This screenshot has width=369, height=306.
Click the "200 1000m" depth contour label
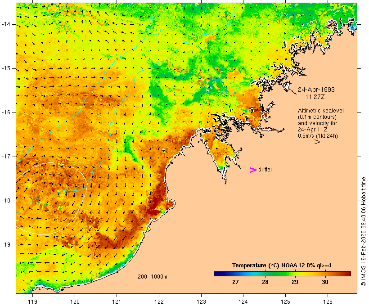(x=153, y=277)
